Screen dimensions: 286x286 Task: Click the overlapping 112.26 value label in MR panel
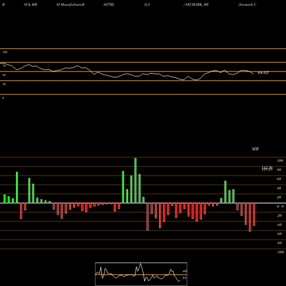(x=267, y=168)
